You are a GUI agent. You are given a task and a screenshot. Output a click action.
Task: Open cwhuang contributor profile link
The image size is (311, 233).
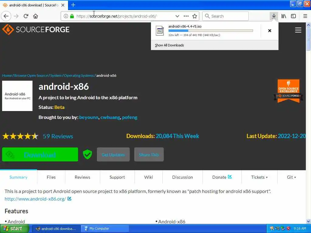click(x=110, y=117)
